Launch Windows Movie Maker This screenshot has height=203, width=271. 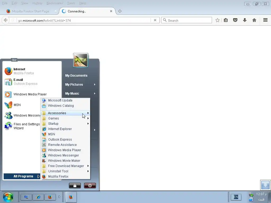(x=65, y=161)
